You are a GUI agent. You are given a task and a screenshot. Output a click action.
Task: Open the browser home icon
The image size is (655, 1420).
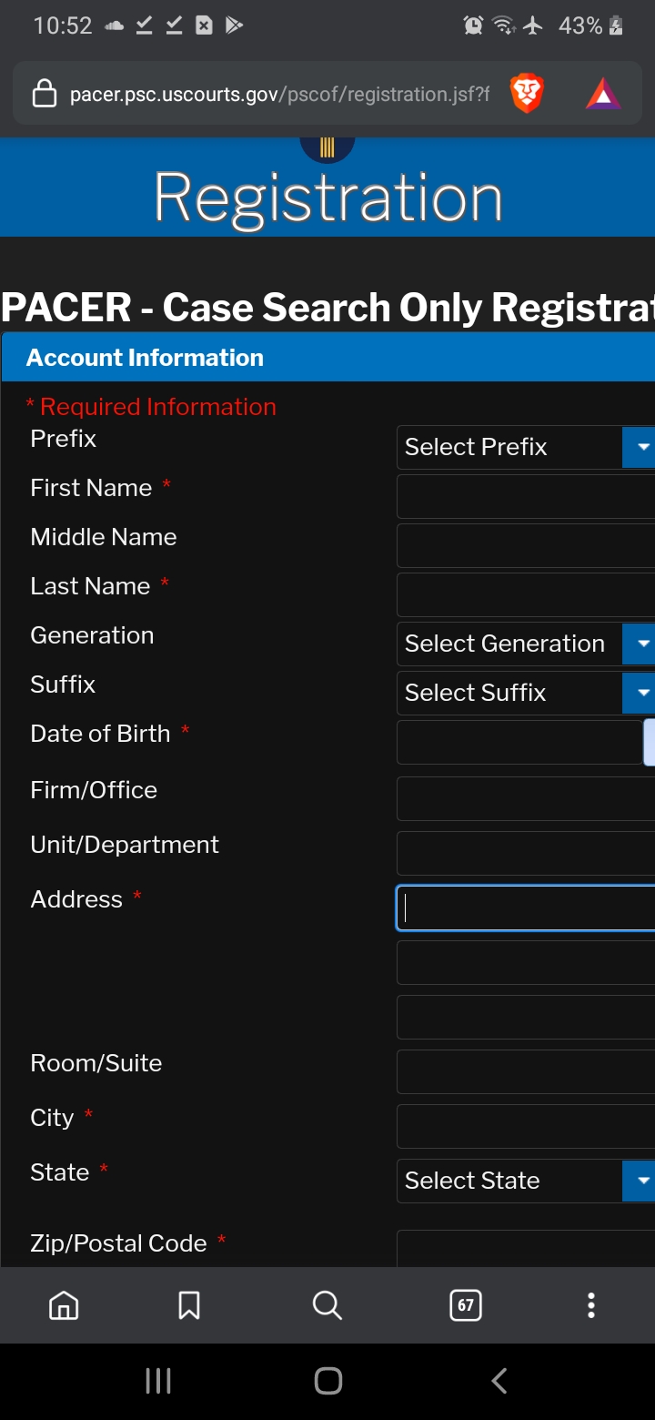pos(64,1305)
